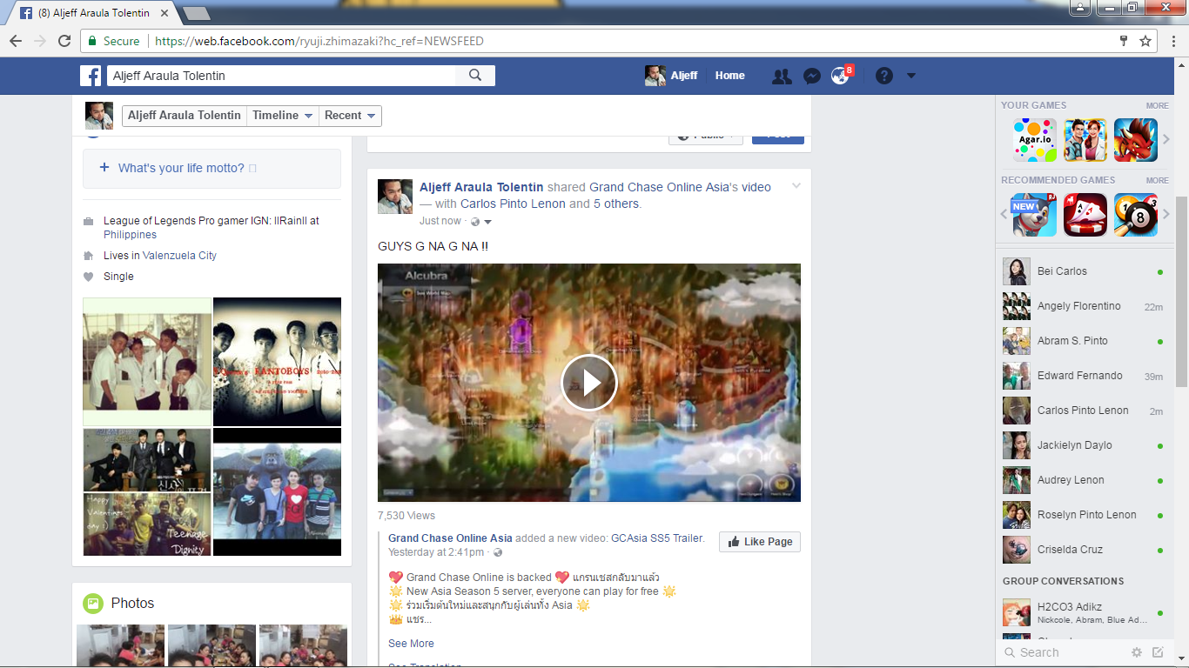Open the Recent dropdown
Viewport: 1189px width, 668px height.
coord(350,116)
